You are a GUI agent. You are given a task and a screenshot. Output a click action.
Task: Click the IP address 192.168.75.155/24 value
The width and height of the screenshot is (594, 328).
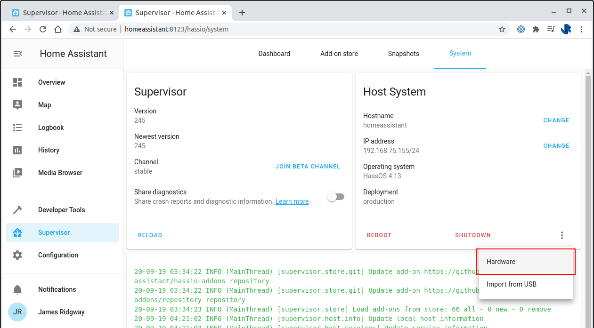391,151
